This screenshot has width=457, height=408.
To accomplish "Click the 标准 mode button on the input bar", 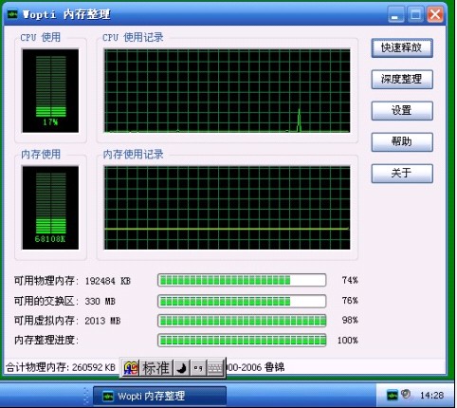I will (156, 368).
